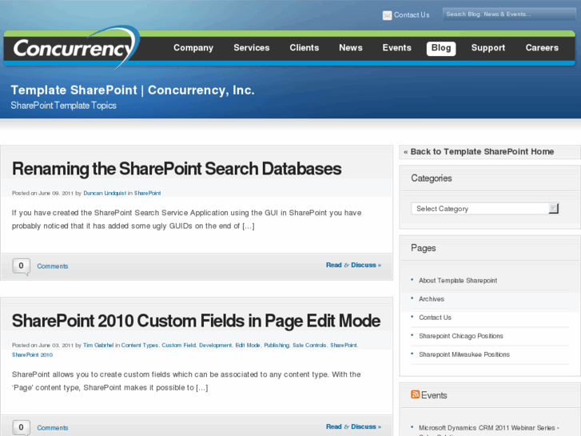This screenshot has height=436, width=581.
Task: Click the Contact Us envelope icon
Action: click(387, 15)
